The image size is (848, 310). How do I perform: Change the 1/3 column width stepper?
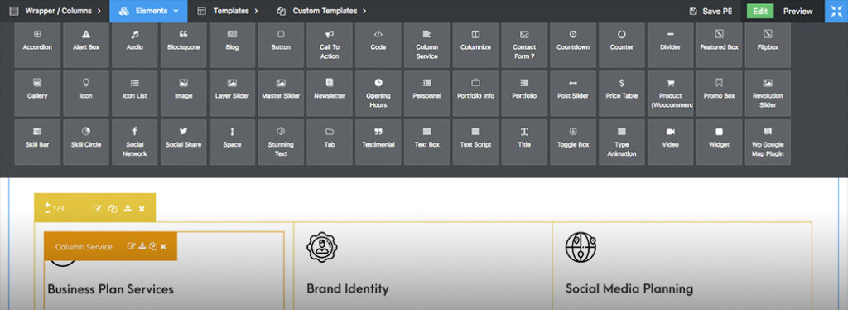point(47,208)
